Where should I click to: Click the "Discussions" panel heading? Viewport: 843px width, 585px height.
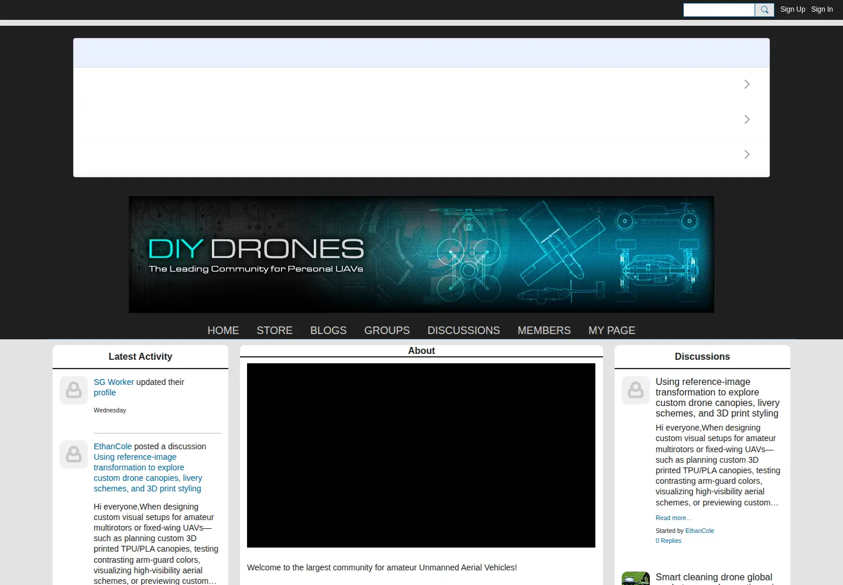[702, 357]
